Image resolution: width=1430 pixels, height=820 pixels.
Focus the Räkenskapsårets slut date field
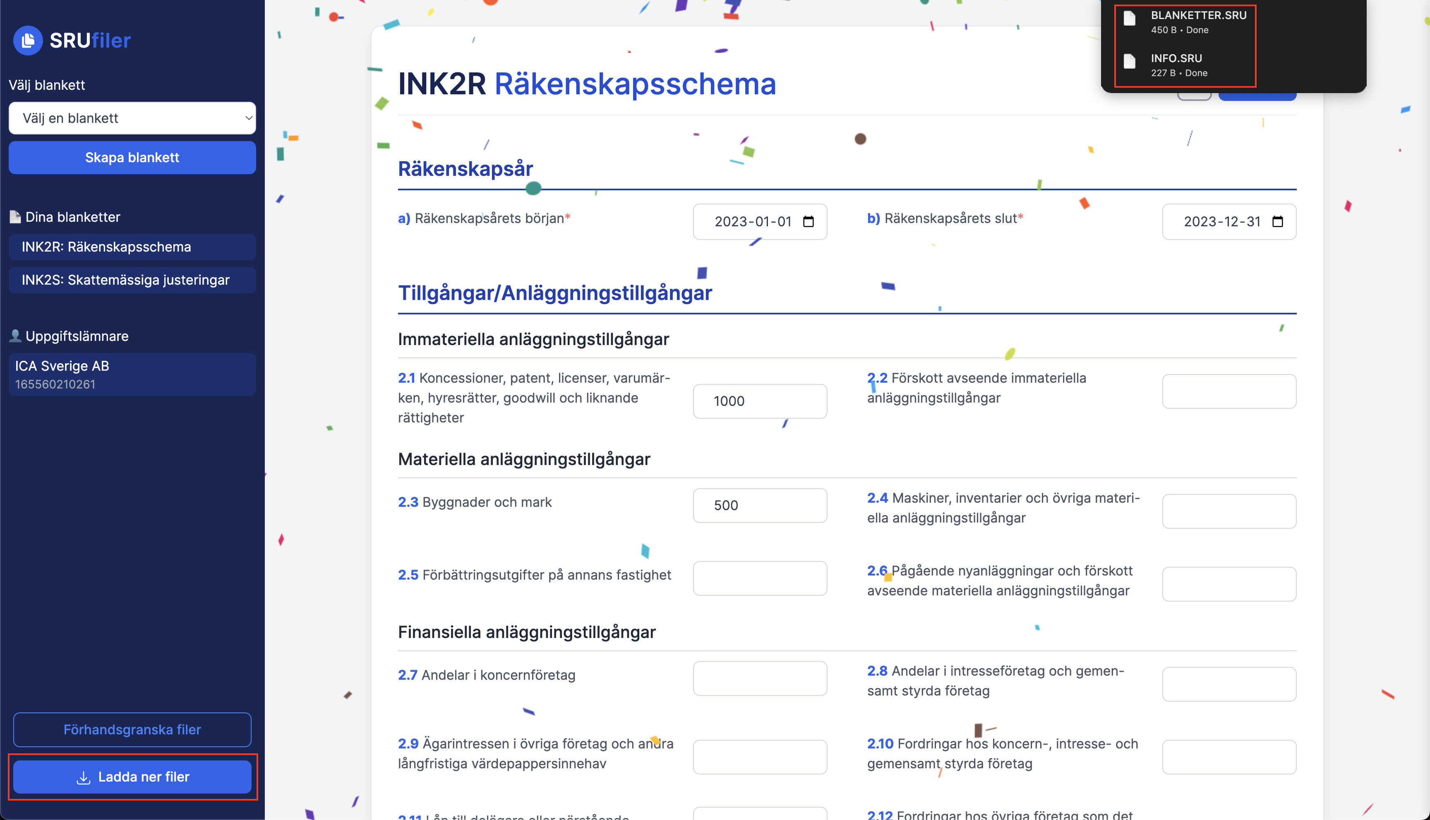pos(1229,221)
